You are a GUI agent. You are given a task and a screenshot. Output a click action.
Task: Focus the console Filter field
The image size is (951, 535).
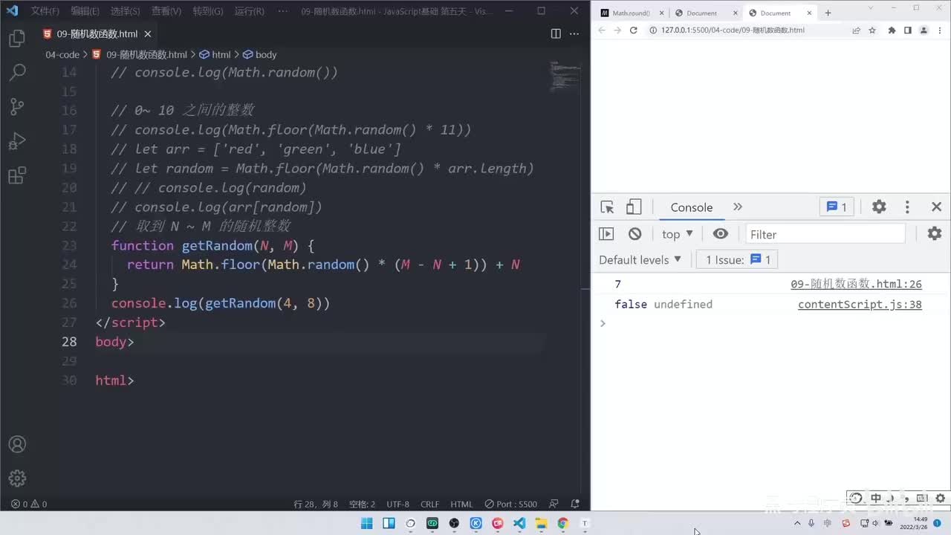[825, 234]
